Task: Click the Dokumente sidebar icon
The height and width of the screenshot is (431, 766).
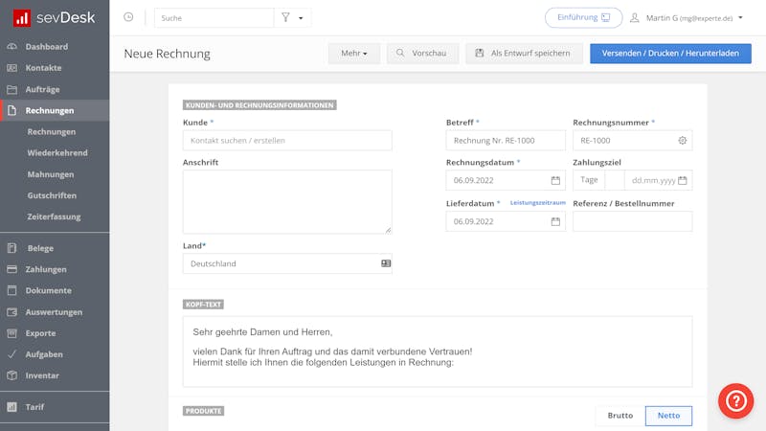Action: pyautogui.click(x=12, y=290)
